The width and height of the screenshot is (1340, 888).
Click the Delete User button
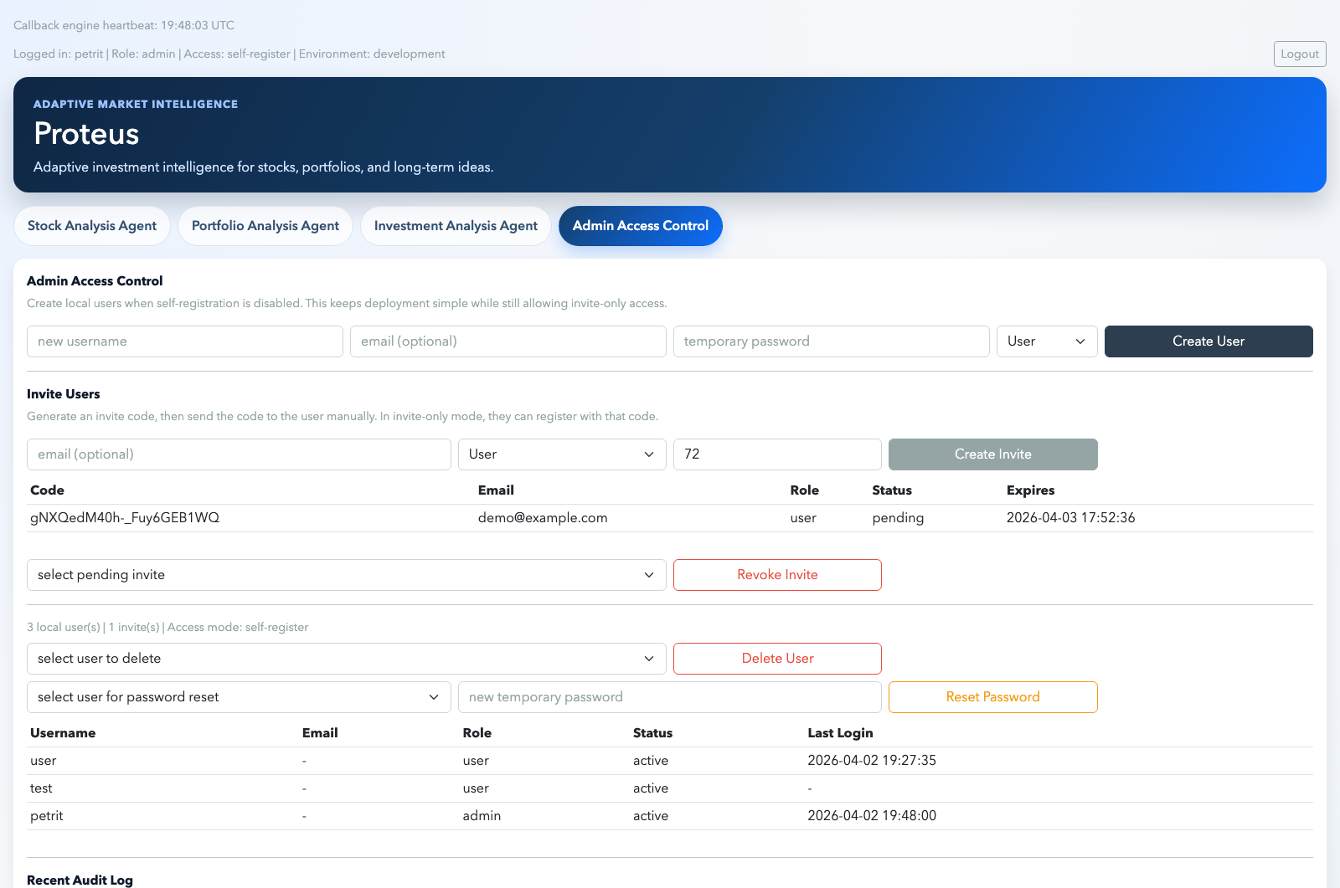click(x=776, y=658)
